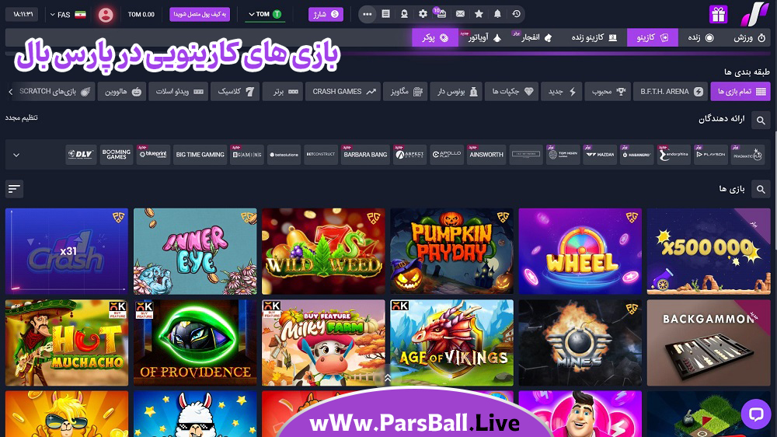Select the Playson provider logo
Image resolution: width=777 pixels, height=437 pixels.
[x=711, y=155]
